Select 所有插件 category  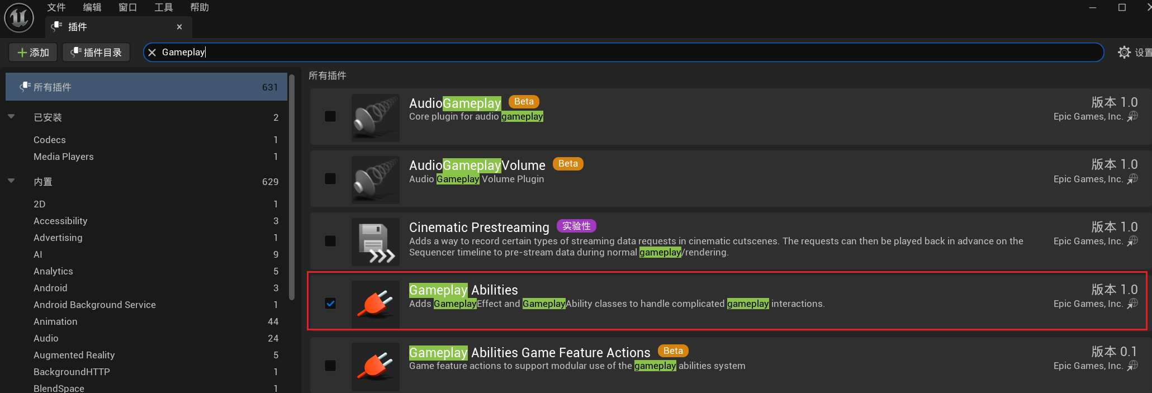146,87
